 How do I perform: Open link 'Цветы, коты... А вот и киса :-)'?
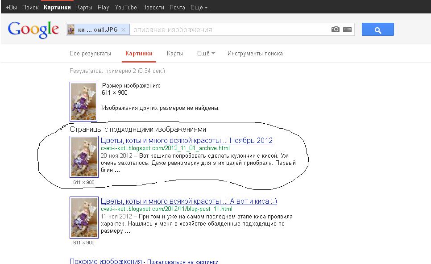(x=189, y=201)
